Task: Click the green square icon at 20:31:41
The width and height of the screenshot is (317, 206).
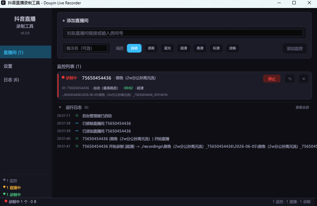Action: point(77,146)
